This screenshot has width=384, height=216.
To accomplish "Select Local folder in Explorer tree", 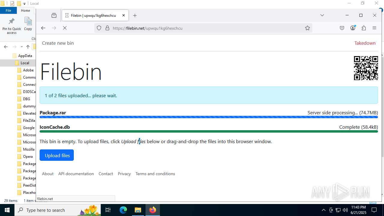I will pyautogui.click(x=25, y=63).
